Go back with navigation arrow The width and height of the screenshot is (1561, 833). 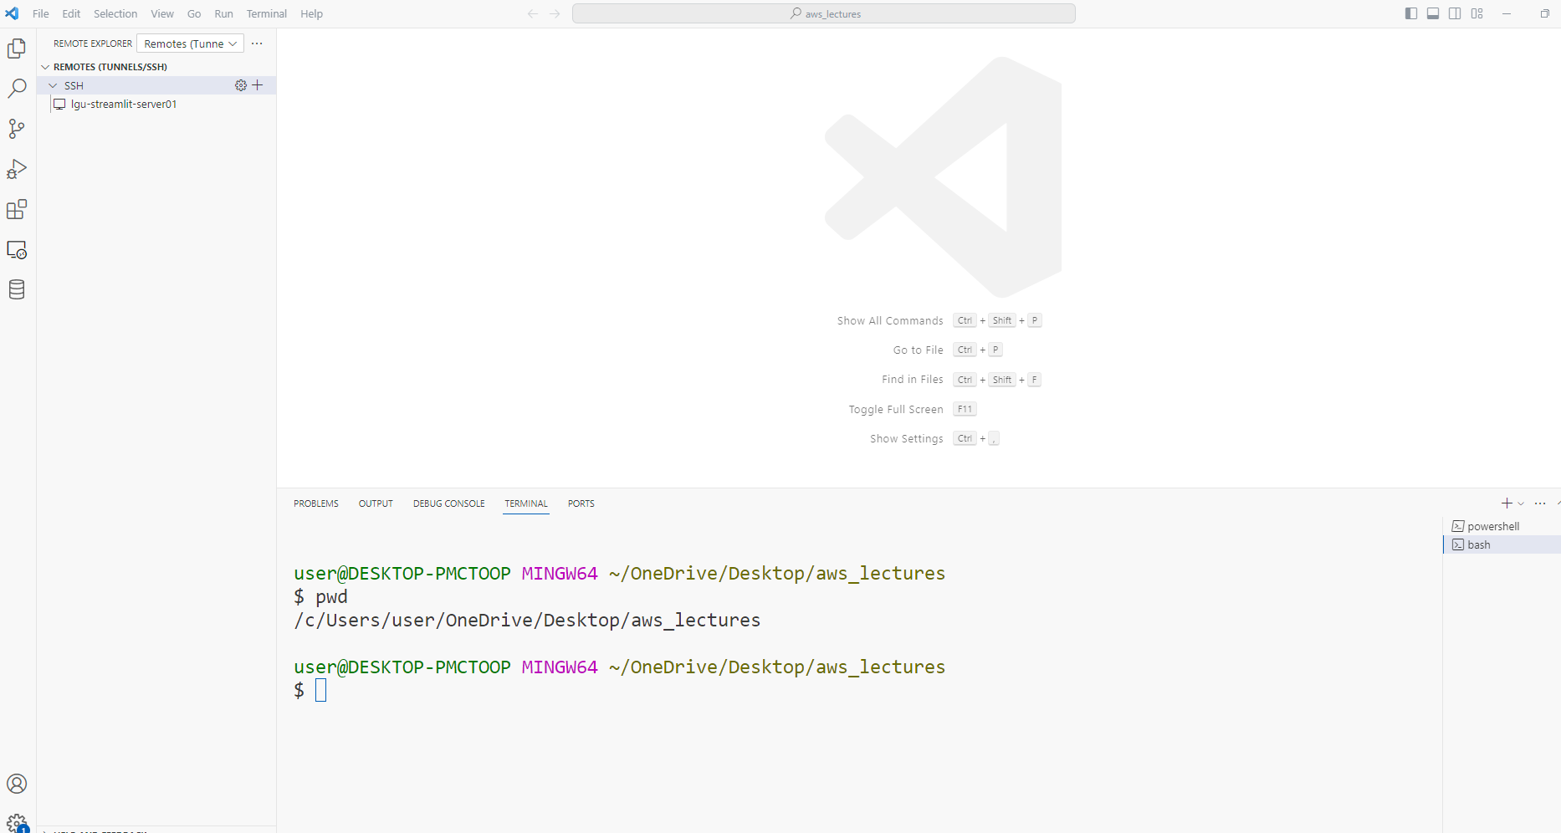[533, 13]
